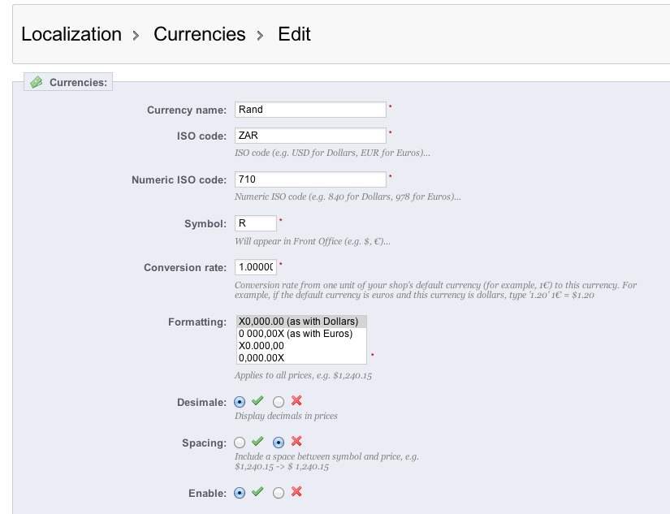Image resolution: width=670 pixels, height=514 pixels.
Task: Turn on Spacing with the 'yes' radio
Action: pyautogui.click(x=240, y=443)
